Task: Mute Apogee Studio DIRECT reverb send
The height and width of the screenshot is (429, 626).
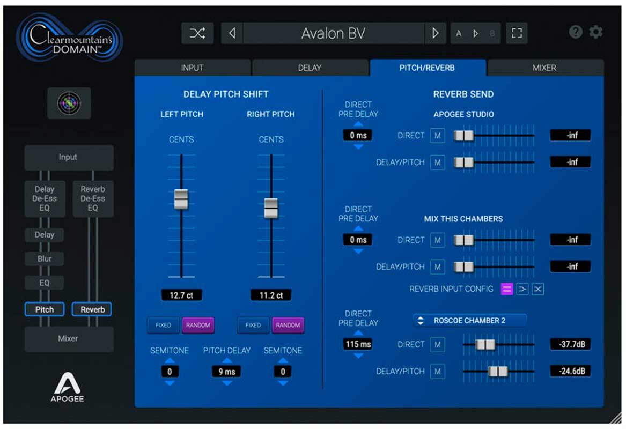Action: (437, 136)
